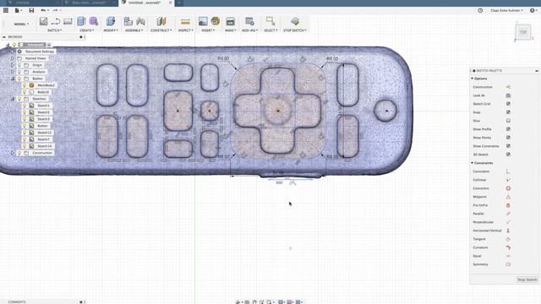The image size is (541, 304).
Task: Click the Undo arrow
Action: click(x=43, y=10)
